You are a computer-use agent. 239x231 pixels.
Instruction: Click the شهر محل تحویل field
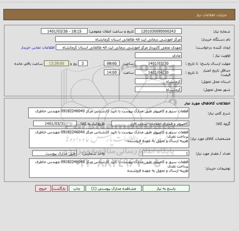coord(158,89)
